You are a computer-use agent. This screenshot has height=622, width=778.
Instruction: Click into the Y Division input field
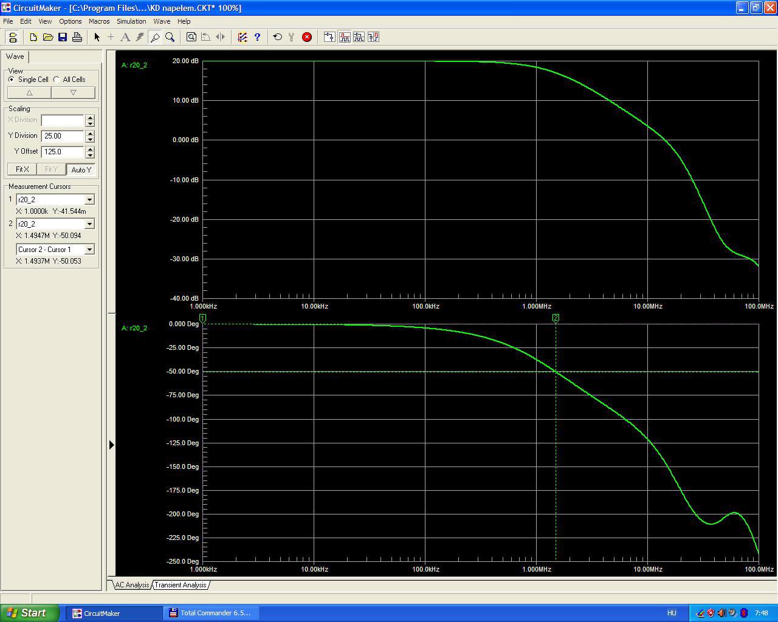pos(63,136)
